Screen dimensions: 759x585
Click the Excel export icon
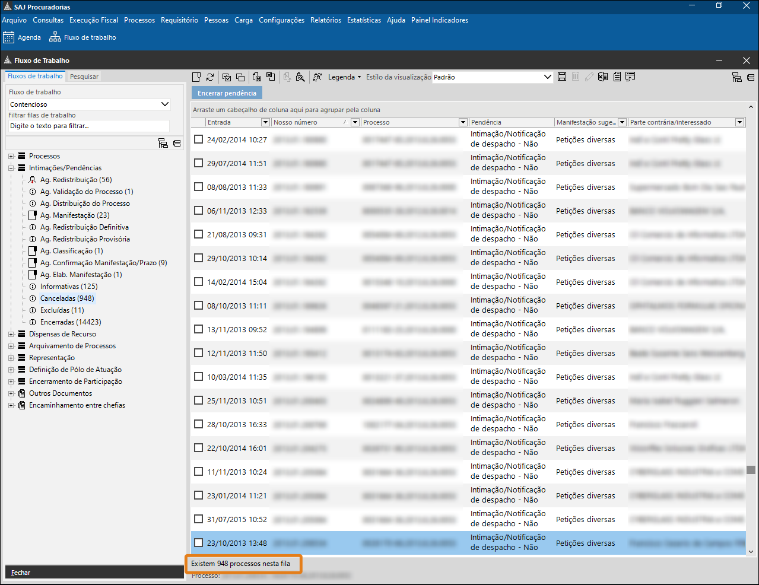pos(603,77)
